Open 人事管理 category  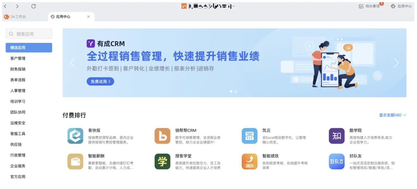pyautogui.click(x=18, y=91)
